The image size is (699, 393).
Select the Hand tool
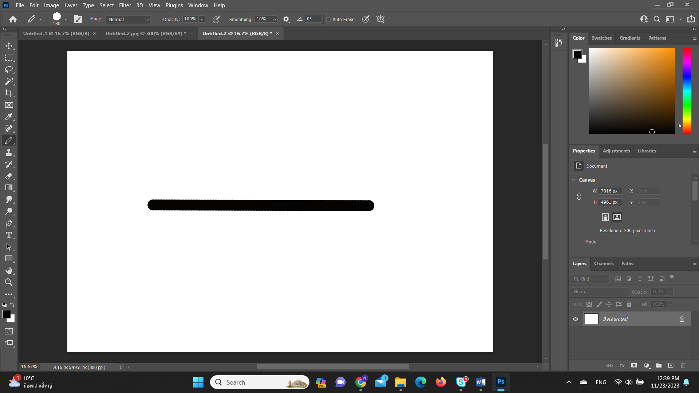pyautogui.click(x=9, y=271)
